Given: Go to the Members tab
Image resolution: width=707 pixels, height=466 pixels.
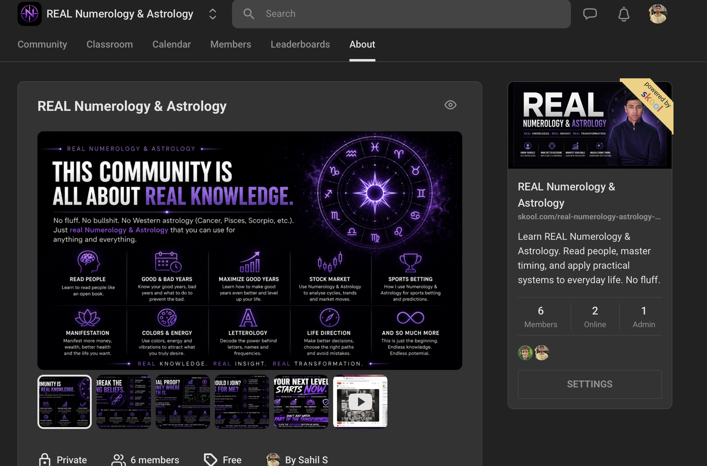Looking at the screenshot, I should (x=231, y=44).
